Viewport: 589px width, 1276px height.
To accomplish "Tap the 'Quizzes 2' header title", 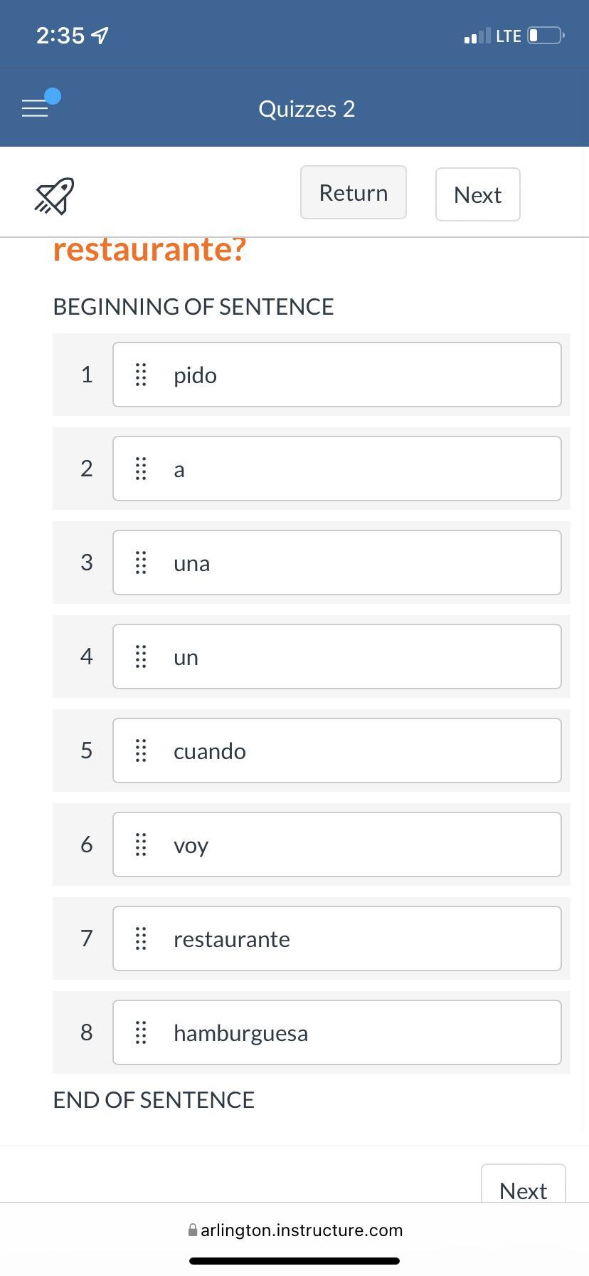I will click(307, 109).
